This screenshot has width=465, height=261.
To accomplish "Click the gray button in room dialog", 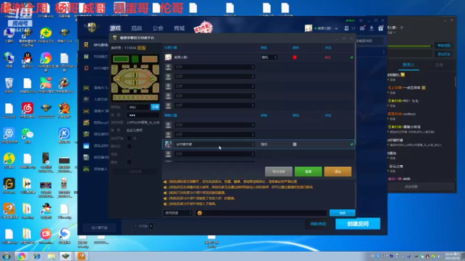I will (x=278, y=171).
